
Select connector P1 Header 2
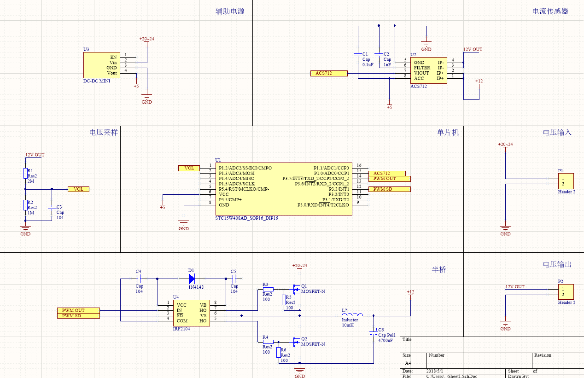566,180
